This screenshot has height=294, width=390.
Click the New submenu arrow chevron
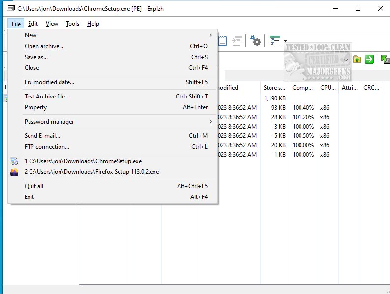click(210, 35)
